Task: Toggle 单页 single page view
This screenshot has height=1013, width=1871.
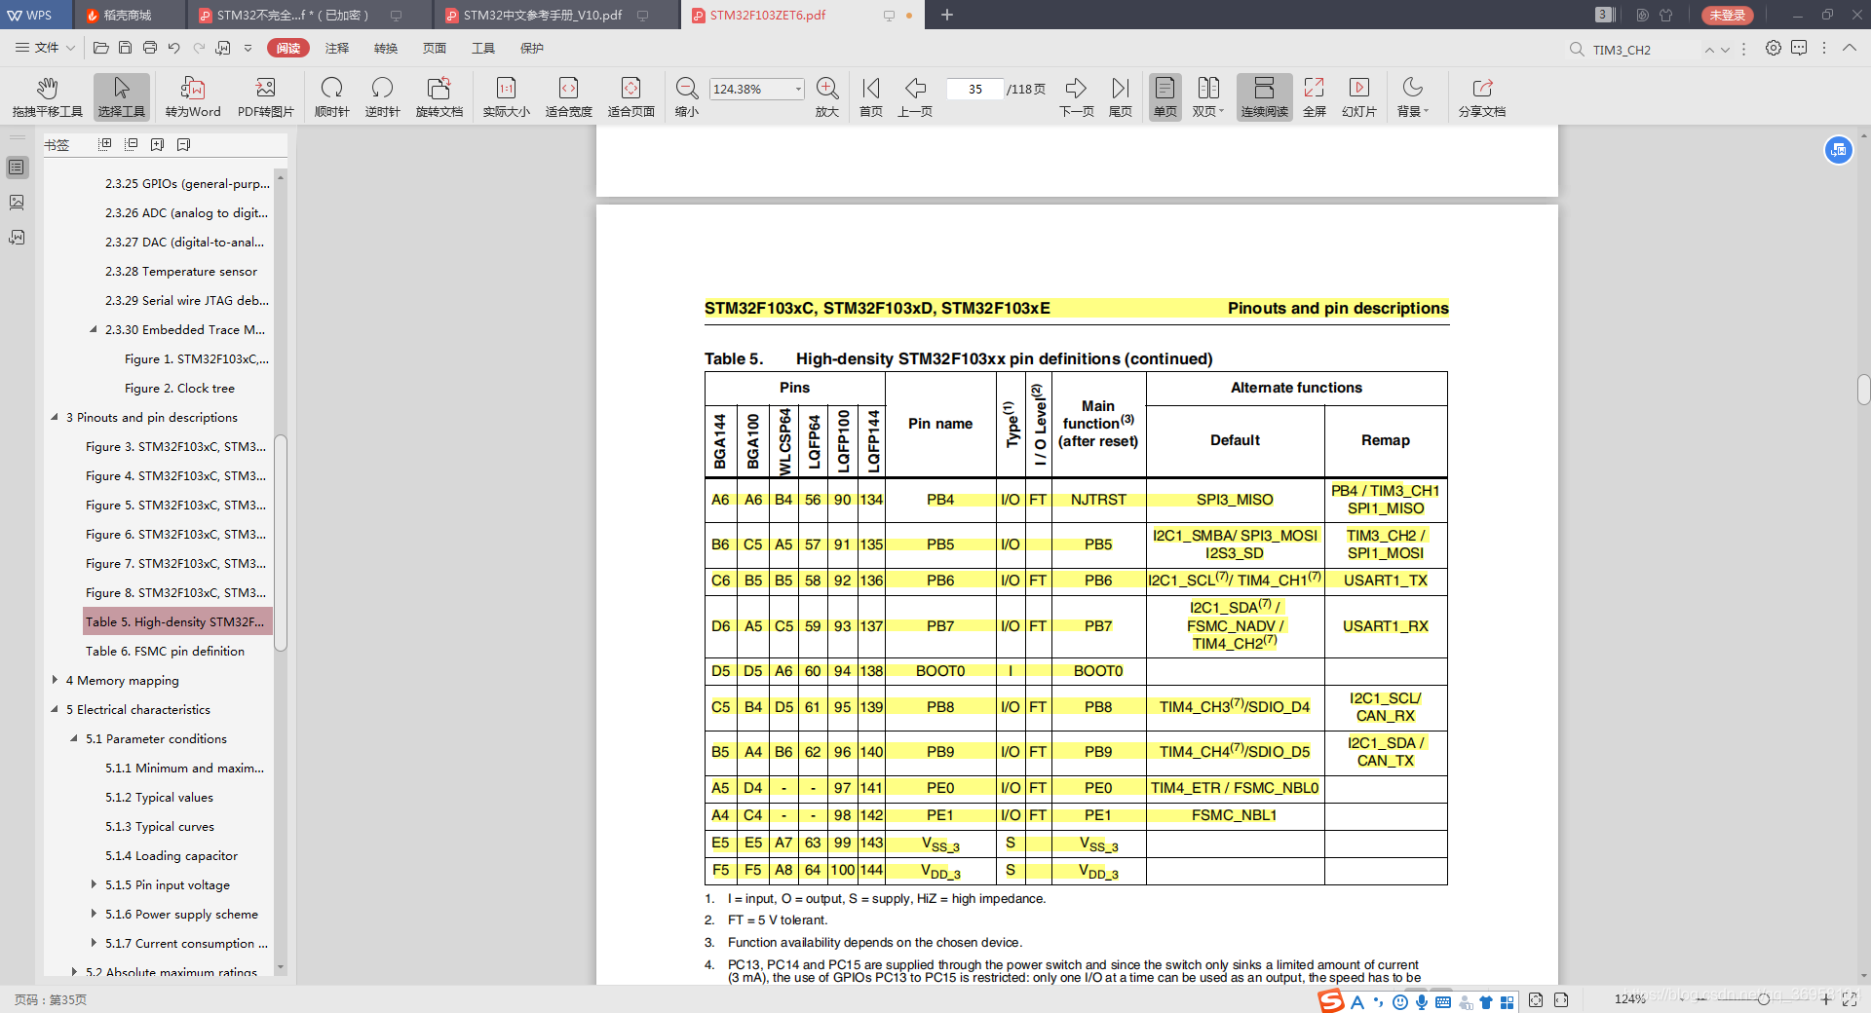Action: 1165,97
